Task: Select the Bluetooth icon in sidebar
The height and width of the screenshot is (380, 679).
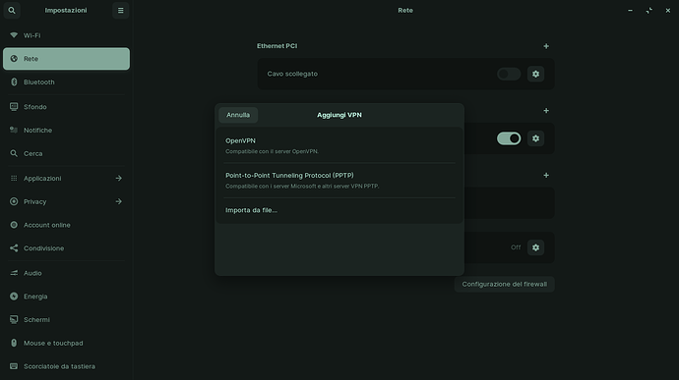Action: point(14,81)
